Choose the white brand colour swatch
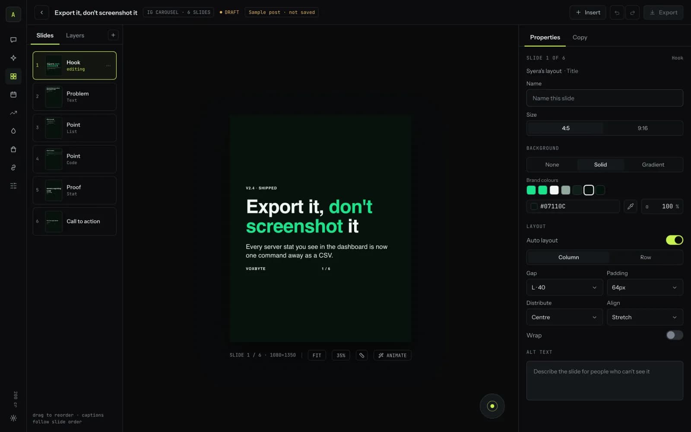 pyautogui.click(x=554, y=190)
